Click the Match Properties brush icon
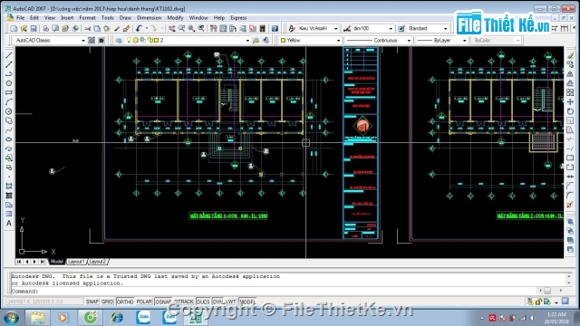 point(127,28)
